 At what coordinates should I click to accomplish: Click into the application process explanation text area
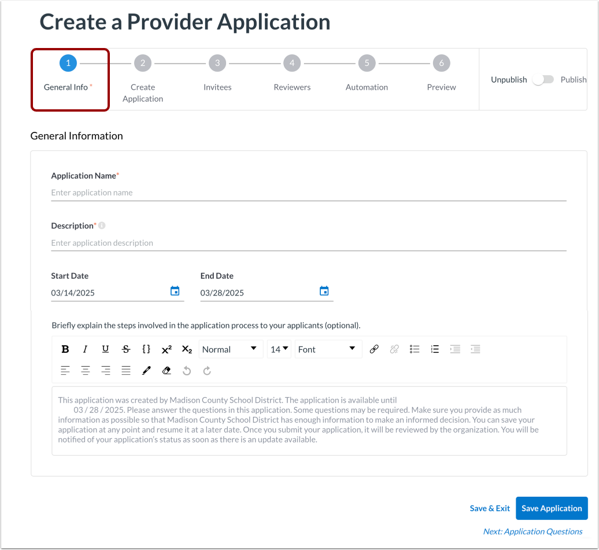pyautogui.click(x=309, y=421)
